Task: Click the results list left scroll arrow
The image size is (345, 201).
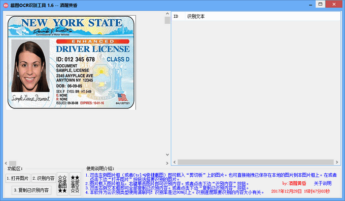Action: (175, 162)
